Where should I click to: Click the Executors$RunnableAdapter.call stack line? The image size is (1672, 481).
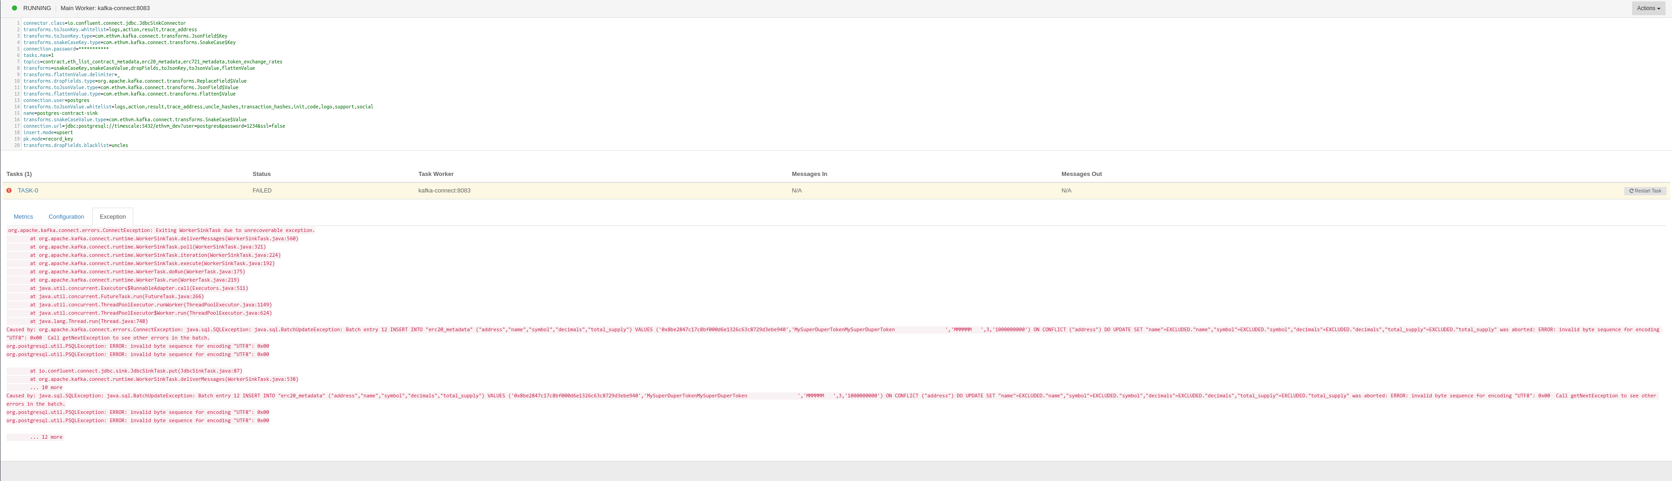tap(138, 288)
